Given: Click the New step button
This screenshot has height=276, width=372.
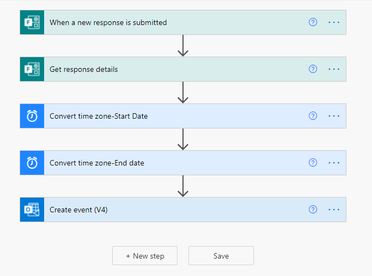Looking at the screenshot, I should 145,256.
